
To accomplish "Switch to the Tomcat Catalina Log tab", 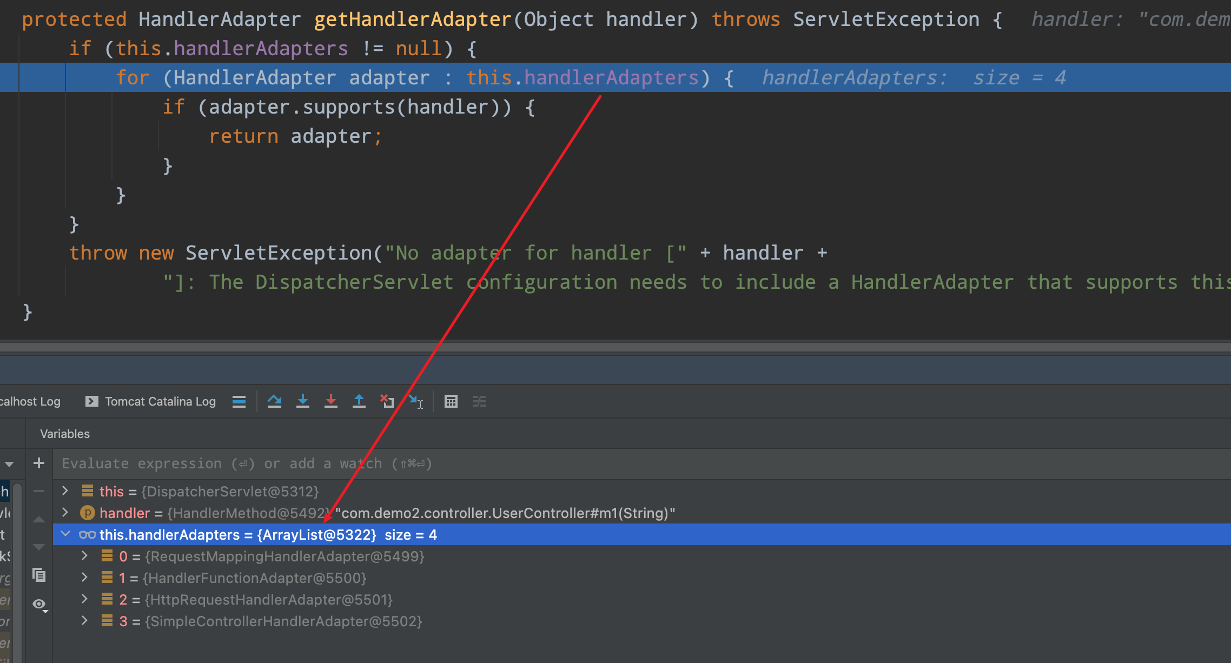I will tap(160, 401).
